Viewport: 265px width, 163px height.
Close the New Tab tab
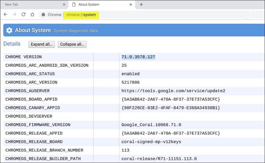[x=64, y=5]
